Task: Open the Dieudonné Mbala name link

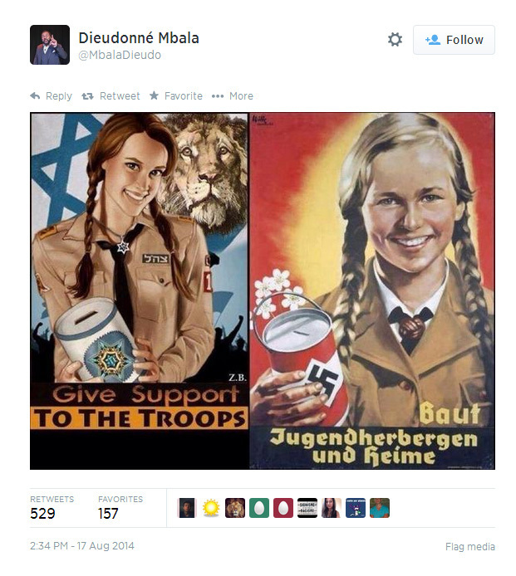Action: click(x=139, y=38)
